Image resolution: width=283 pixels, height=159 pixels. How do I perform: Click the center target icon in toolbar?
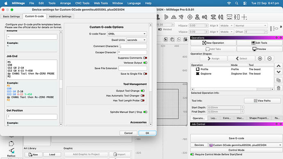point(189,17)
